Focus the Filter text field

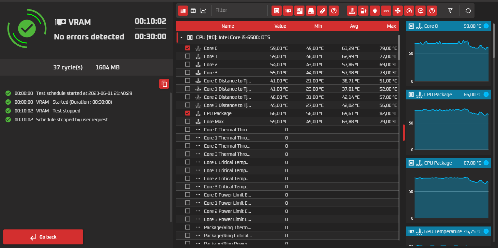(240, 10)
